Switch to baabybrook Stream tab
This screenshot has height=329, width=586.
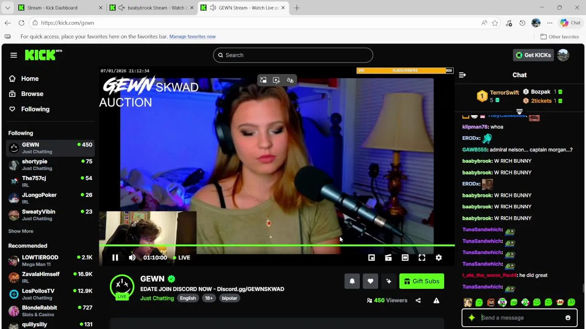click(152, 8)
